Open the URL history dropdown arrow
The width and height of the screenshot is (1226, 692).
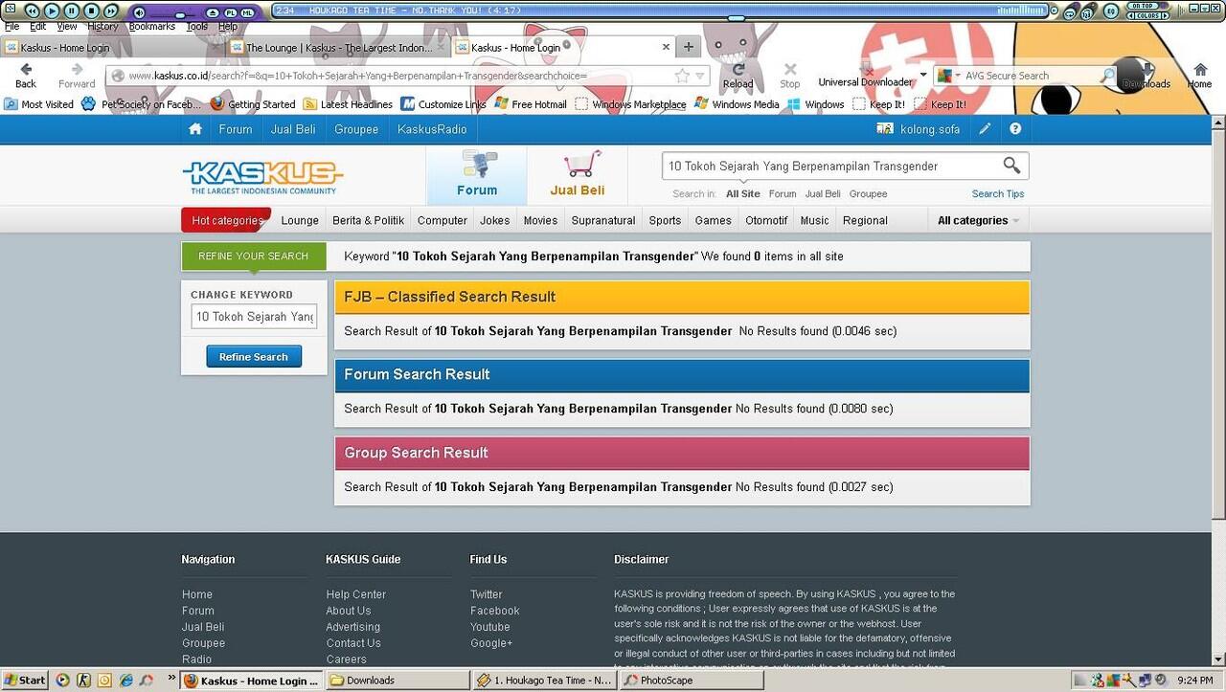tap(700, 76)
